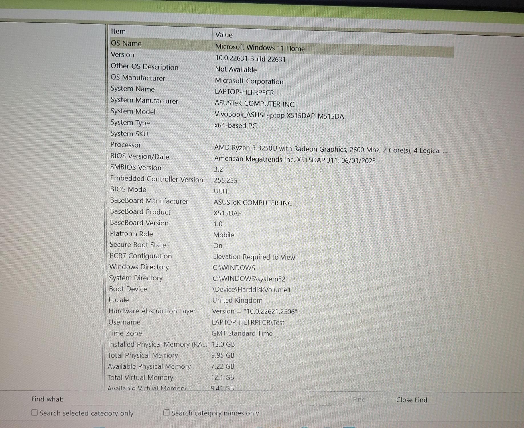This screenshot has width=524, height=428.
Task: Select the OS Name row
Action: pyautogui.click(x=126, y=43)
